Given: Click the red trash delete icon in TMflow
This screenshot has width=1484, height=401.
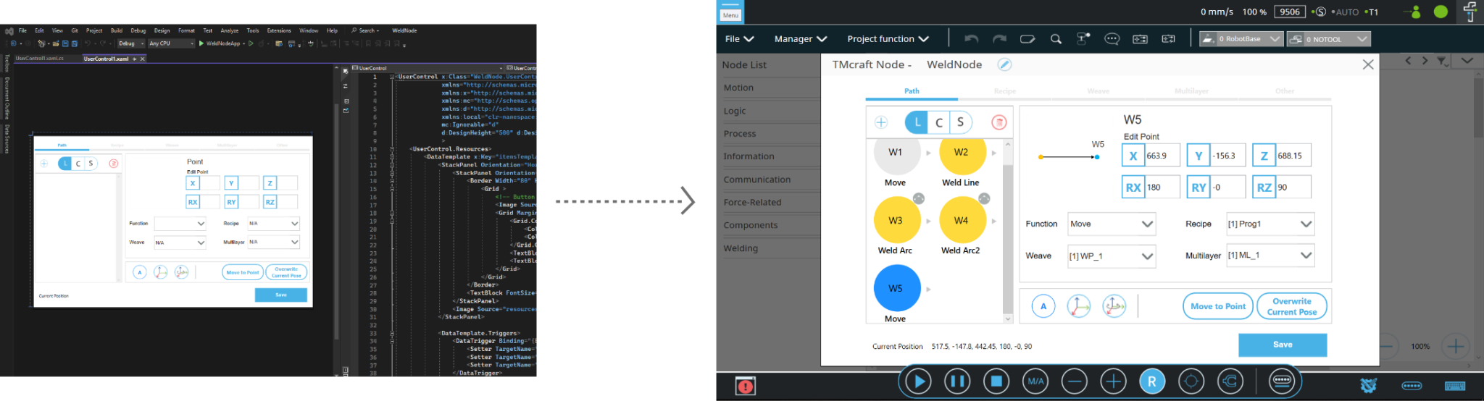Looking at the screenshot, I should point(999,122).
